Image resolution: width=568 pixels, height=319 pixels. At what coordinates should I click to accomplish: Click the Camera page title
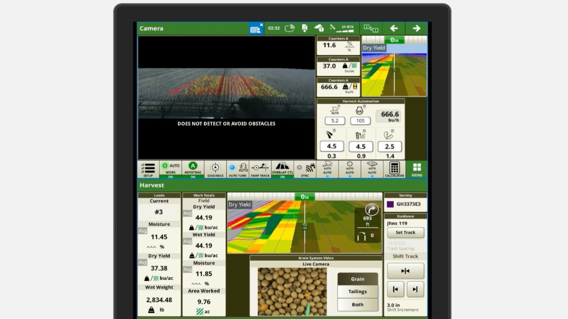tap(151, 29)
